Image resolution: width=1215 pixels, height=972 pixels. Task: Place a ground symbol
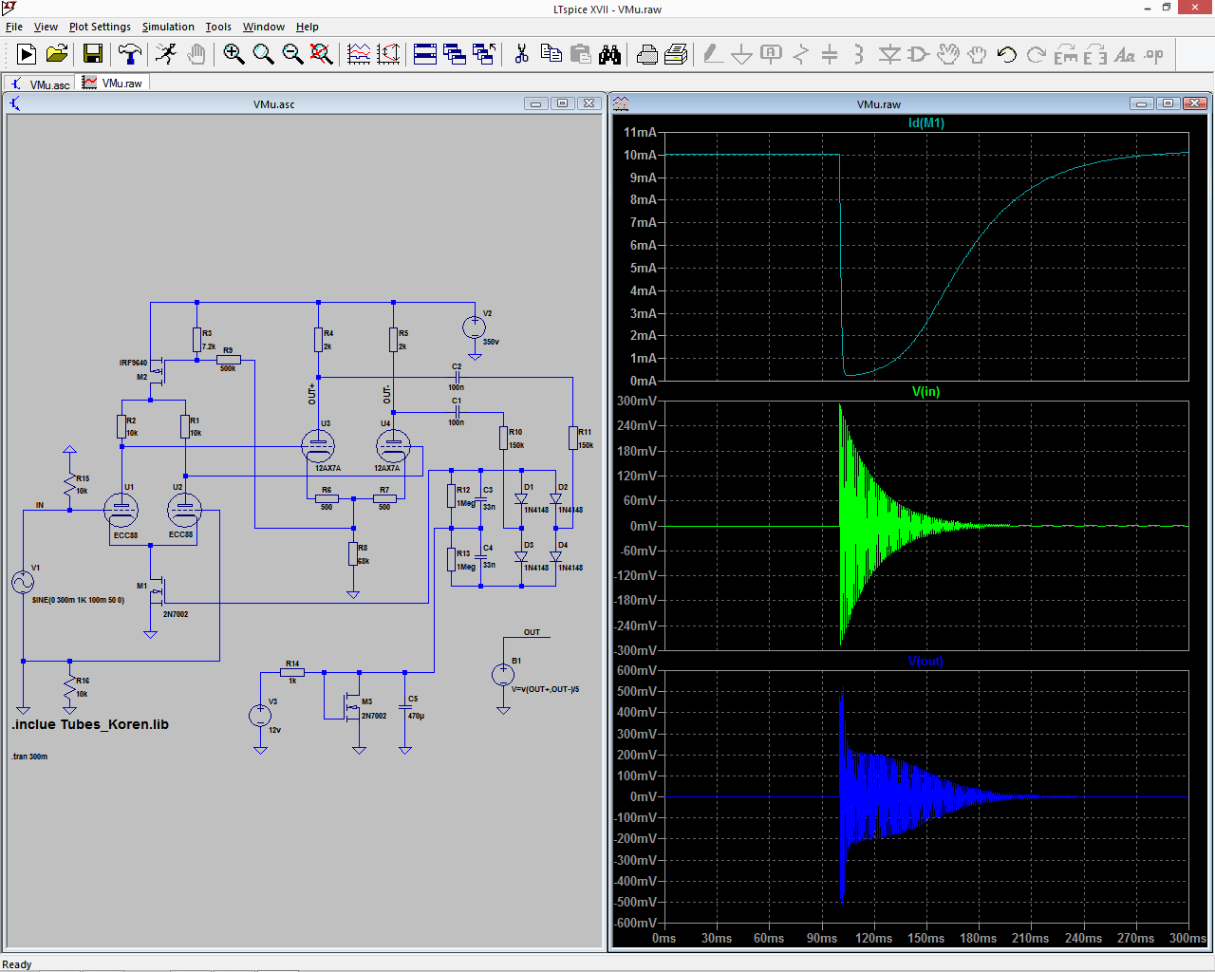pos(742,54)
